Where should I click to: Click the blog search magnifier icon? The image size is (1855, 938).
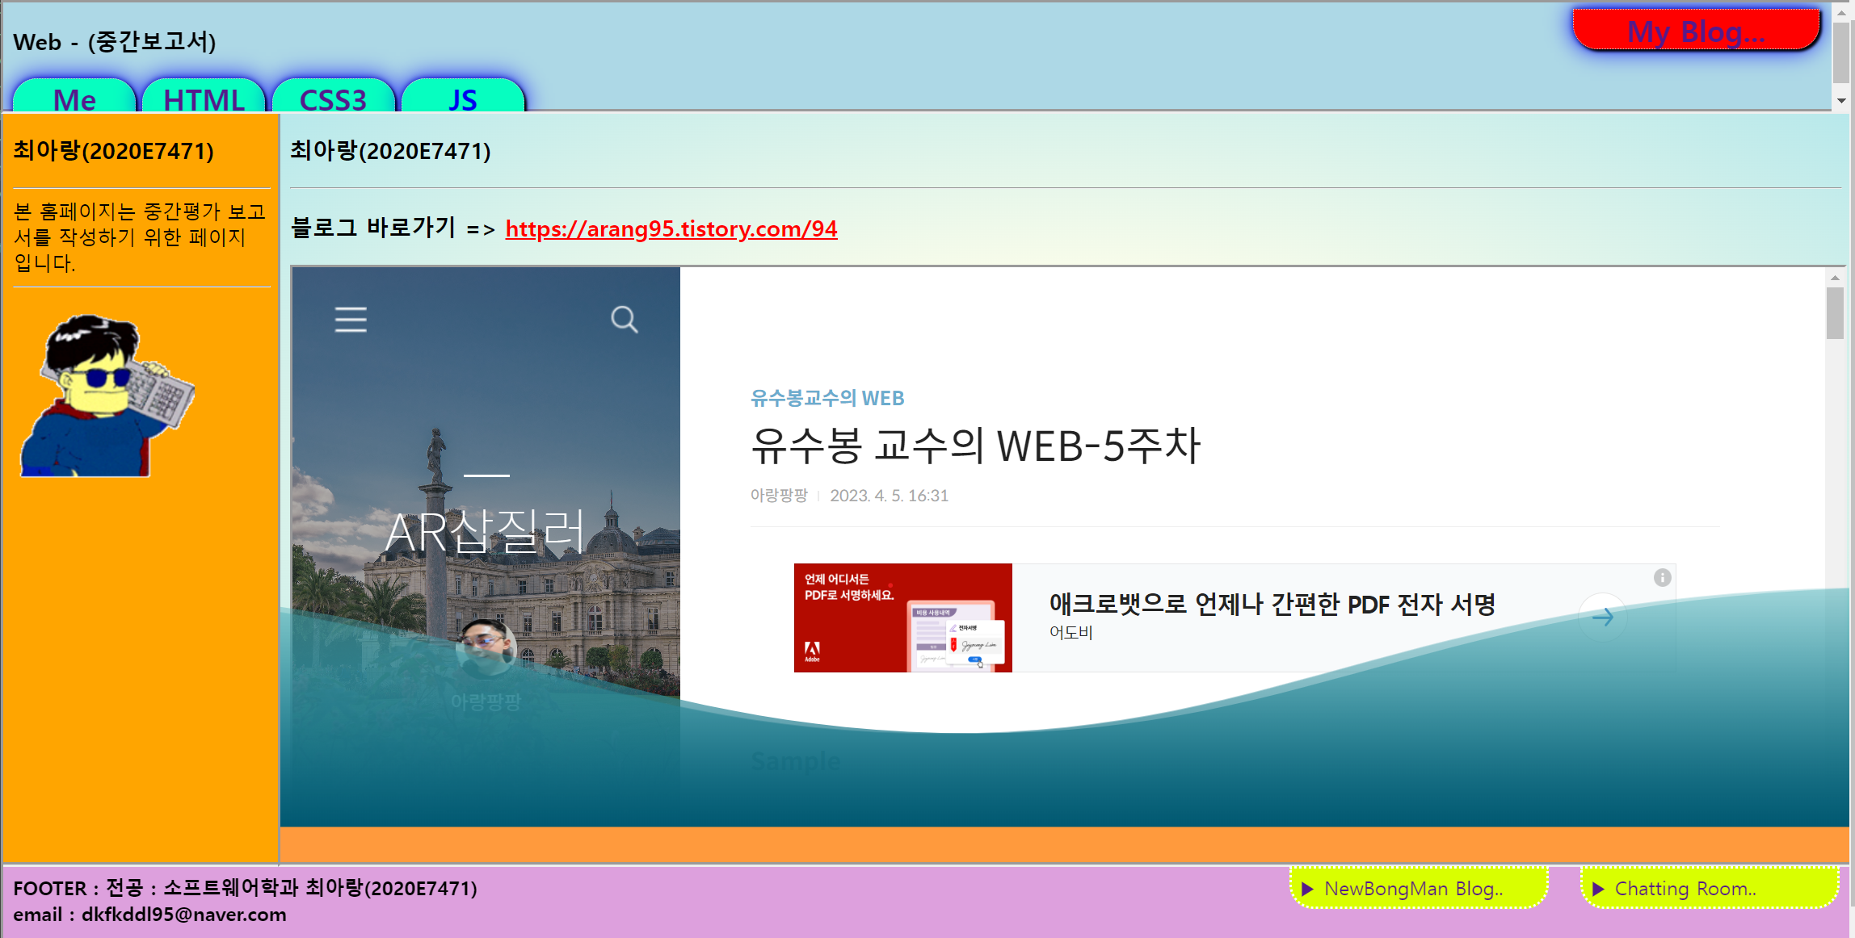624,320
